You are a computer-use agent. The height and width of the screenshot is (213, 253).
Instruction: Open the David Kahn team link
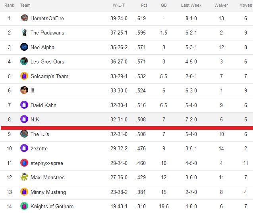tap(43, 105)
